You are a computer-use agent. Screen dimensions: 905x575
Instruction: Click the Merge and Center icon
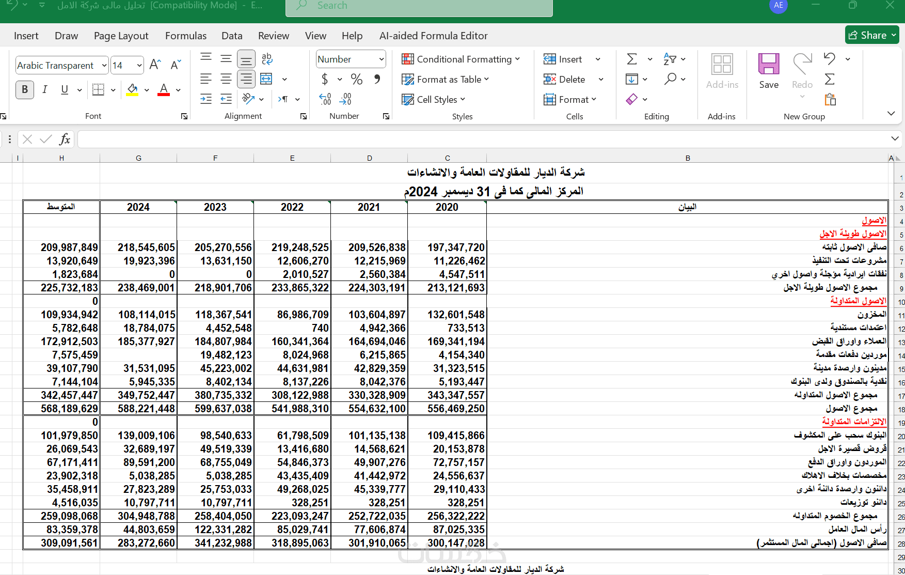(266, 79)
